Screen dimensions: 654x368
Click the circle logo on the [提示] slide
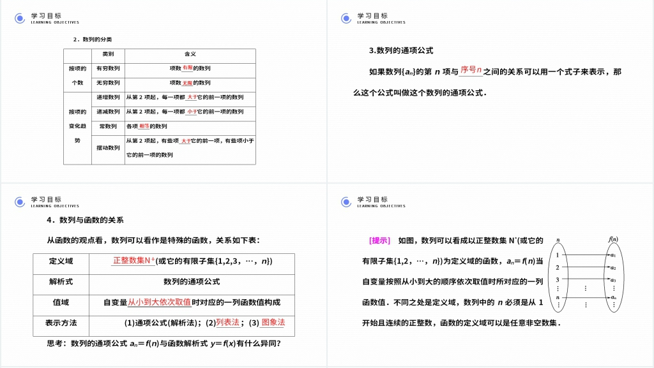(346, 202)
